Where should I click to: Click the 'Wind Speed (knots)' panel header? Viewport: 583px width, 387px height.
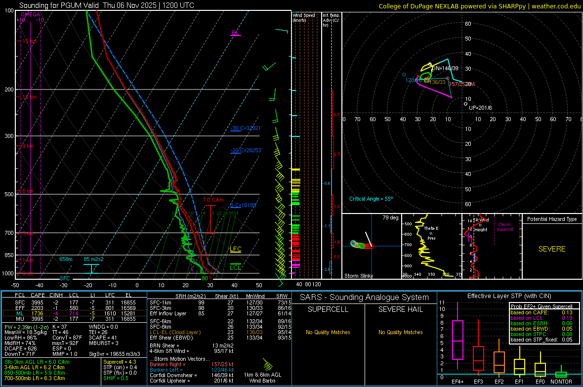pos(303,17)
